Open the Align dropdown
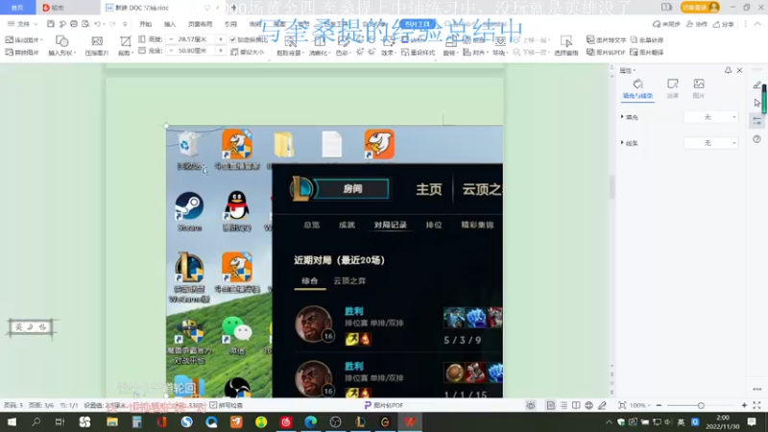Image resolution: width=768 pixels, height=432 pixels. 474,52
